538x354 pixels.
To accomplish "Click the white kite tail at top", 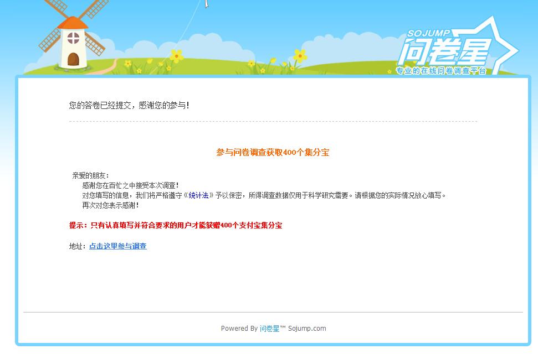I will (206, 4).
